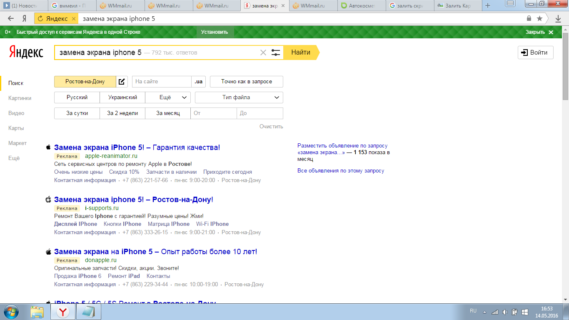Click the favicon of the i-supports.ru ad

pyautogui.click(x=48, y=200)
